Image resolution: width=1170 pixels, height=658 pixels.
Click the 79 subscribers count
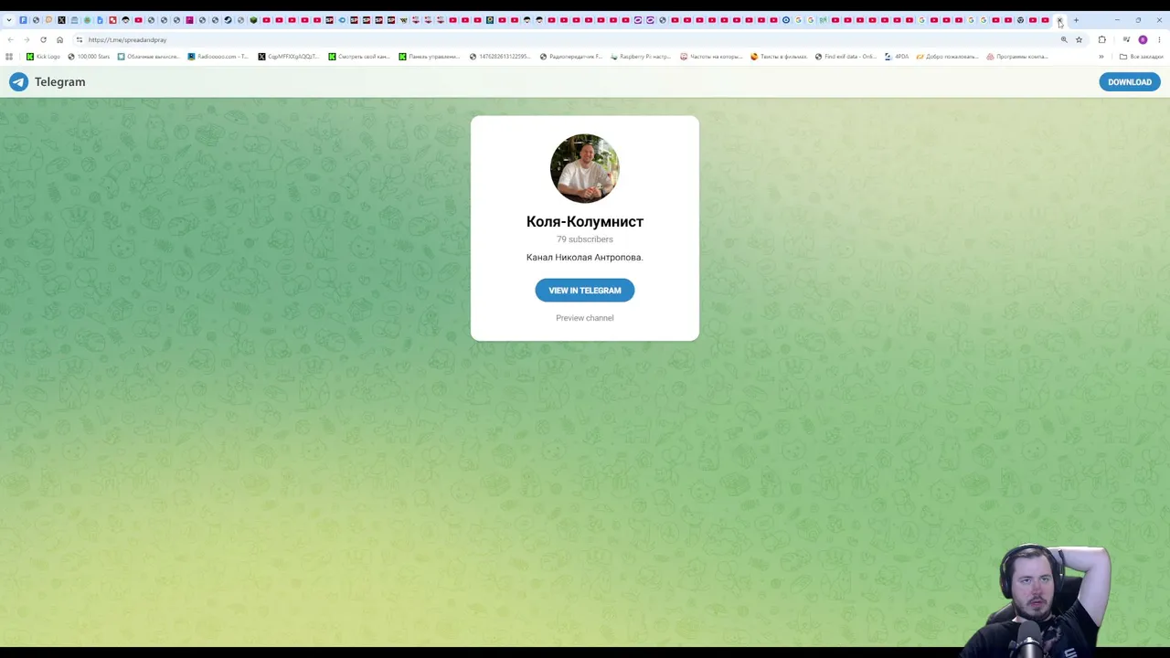click(585, 239)
